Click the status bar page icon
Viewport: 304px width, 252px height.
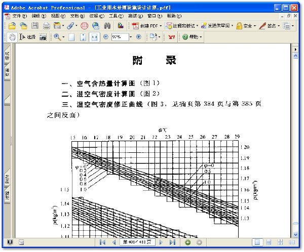pos(21,242)
